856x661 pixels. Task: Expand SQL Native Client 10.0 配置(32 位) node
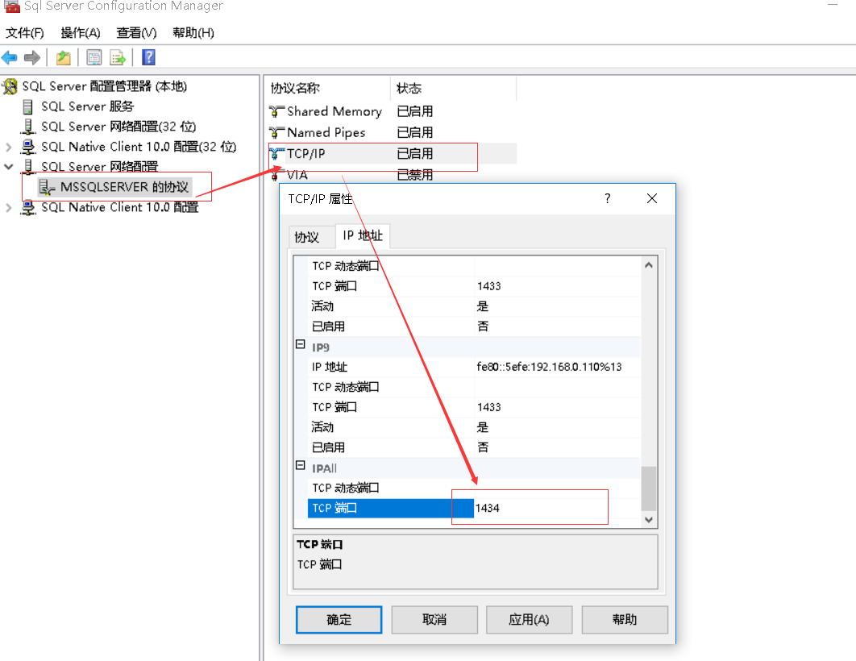coord(9,148)
